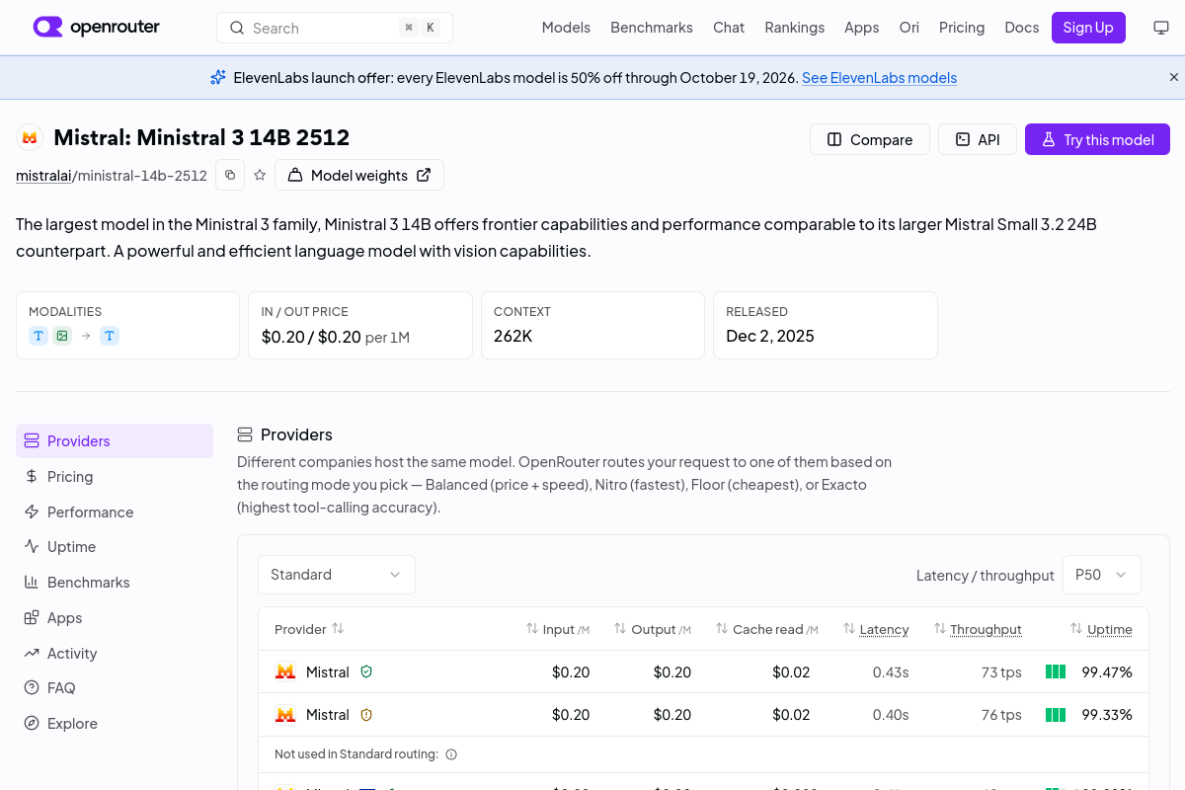Open Activity from the sidebar
Viewport: 1185px width, 790px height.
click(115, 653)
